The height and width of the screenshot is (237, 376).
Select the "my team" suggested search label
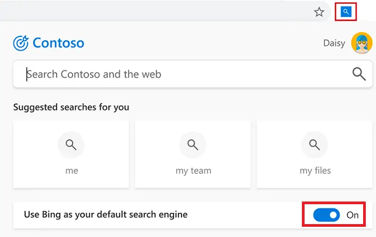tap(193, 171)
